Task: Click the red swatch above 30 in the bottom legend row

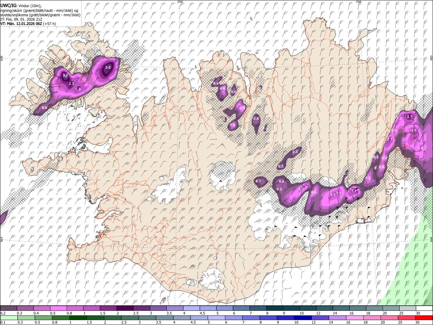Action: (424, 318)
